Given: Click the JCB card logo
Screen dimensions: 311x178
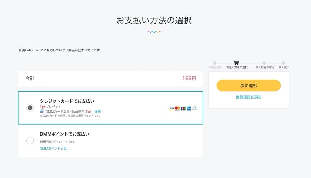Looking at the screenshot, I should (x=183, y=108).
